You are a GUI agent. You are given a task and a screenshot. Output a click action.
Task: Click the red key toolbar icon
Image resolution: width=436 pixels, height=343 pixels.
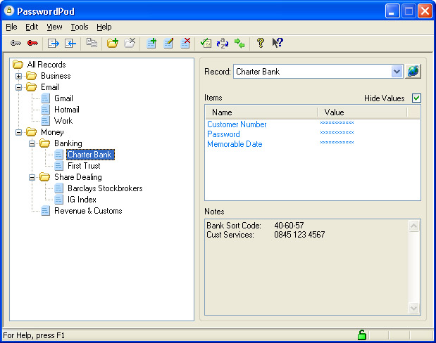coord(32,43)
